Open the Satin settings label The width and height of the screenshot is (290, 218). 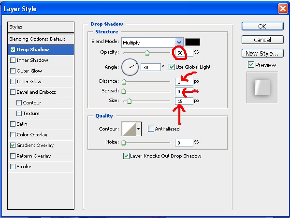click(x=22, y=124)
